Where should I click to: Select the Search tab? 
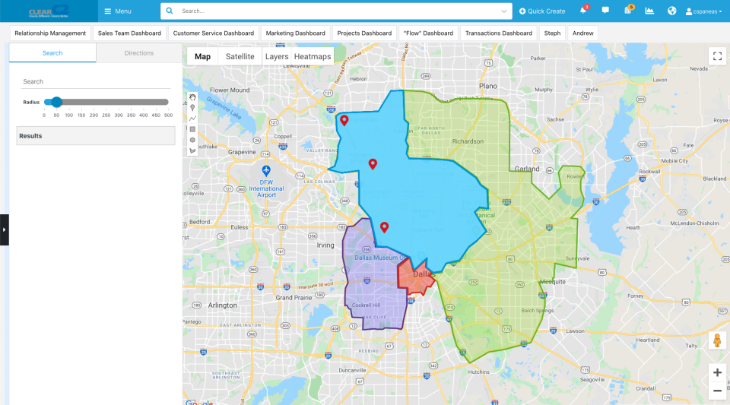(x=52, y=53)
